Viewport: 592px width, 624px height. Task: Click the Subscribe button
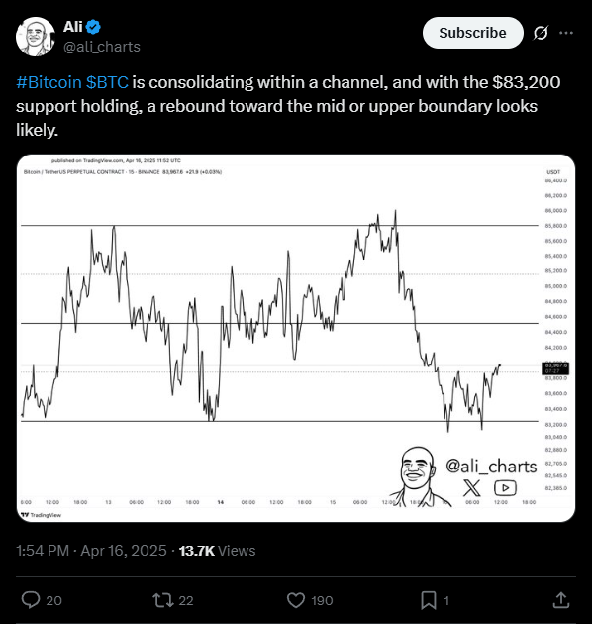[x=472, y=33]
